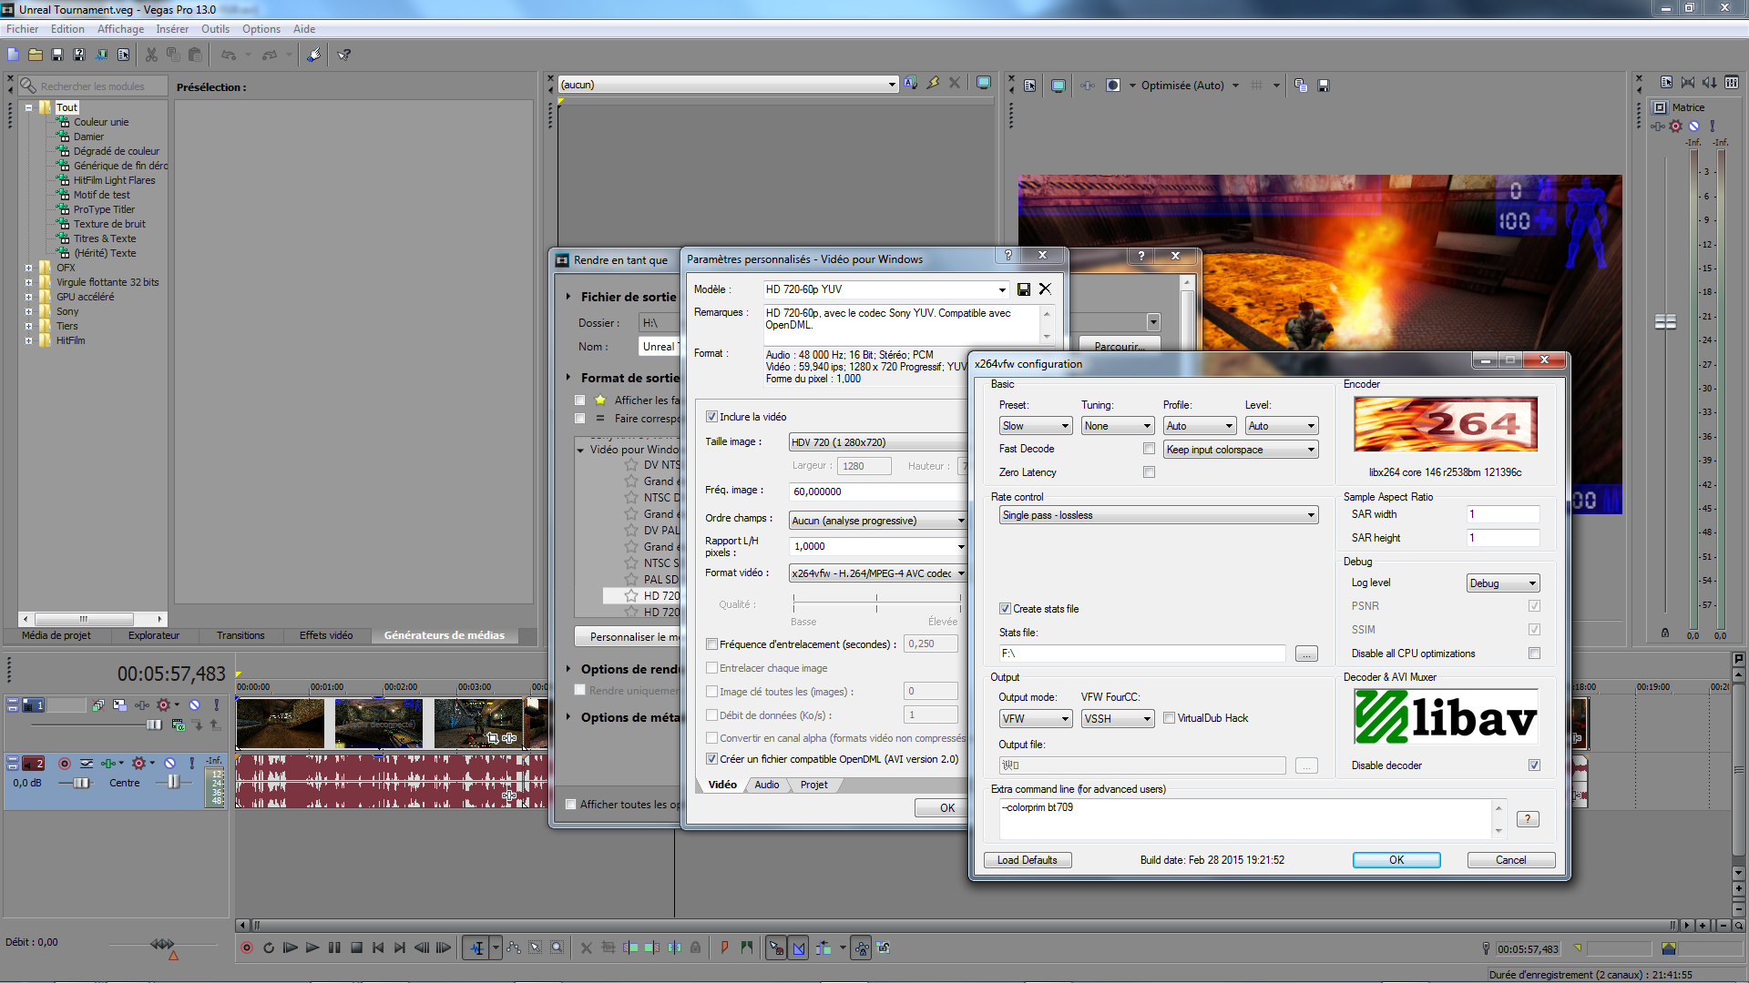The height and width of the screenshot is (983, 1749).
Task: Click the Parcourir... button
Action: point(1120,346)
